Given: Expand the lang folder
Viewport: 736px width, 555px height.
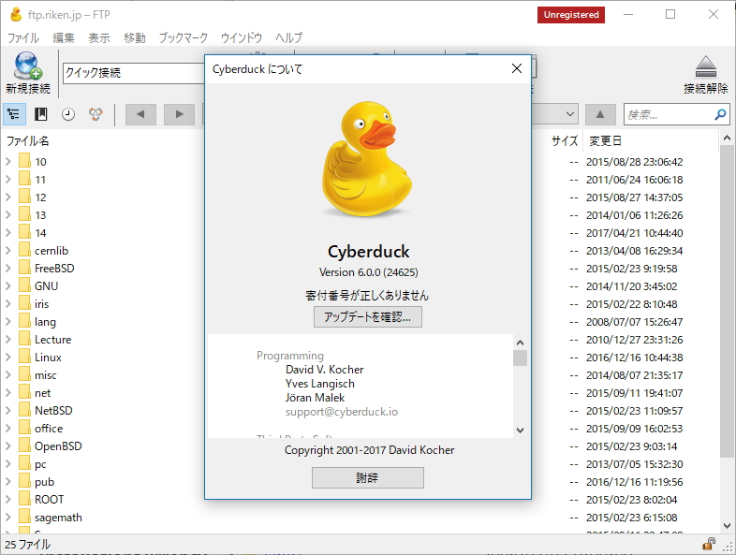Looking at the screenshot, I should point(8,321).
